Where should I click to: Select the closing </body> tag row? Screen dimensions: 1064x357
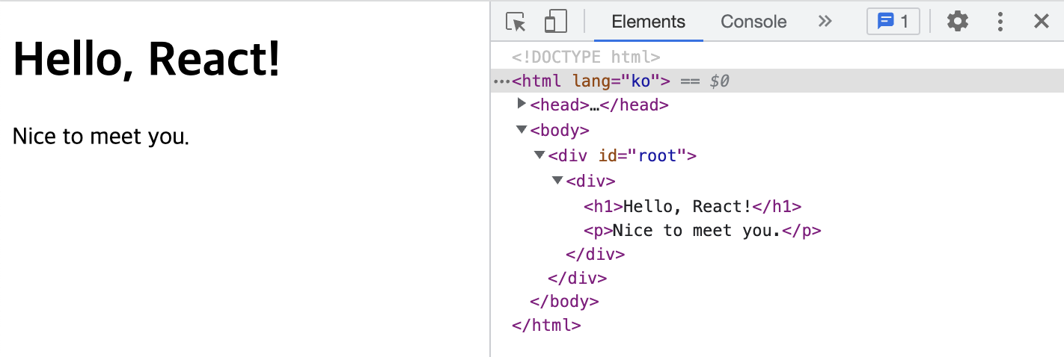click(564, 302)
